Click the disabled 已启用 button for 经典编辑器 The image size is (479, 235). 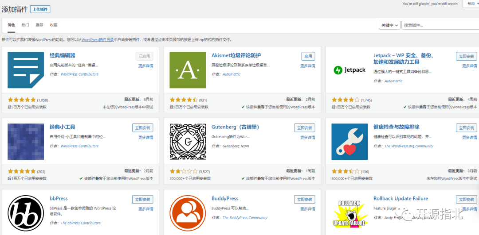pos(145,56)
